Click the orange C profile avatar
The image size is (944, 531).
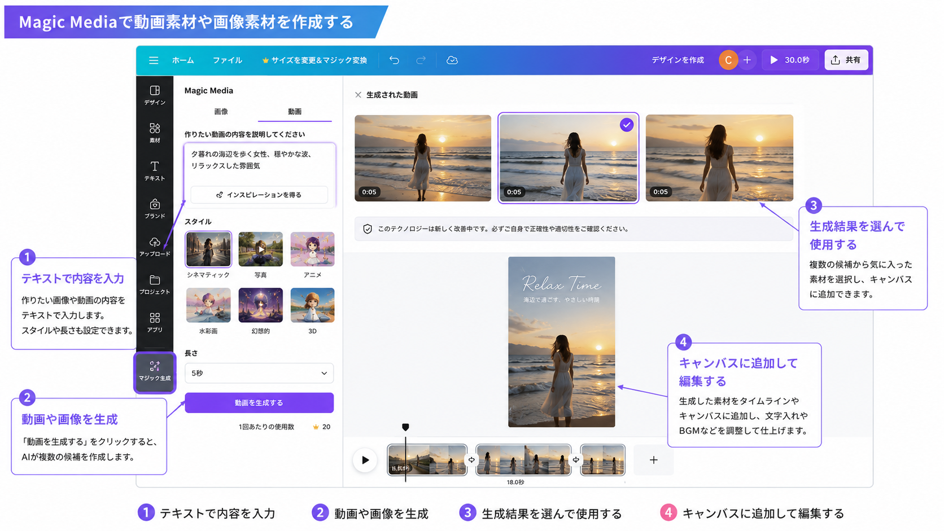click(x=728, y=60)
